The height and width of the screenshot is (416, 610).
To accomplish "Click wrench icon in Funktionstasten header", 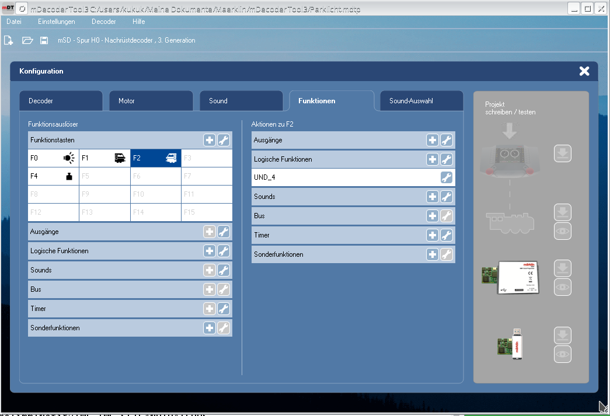I will (224, 140).
